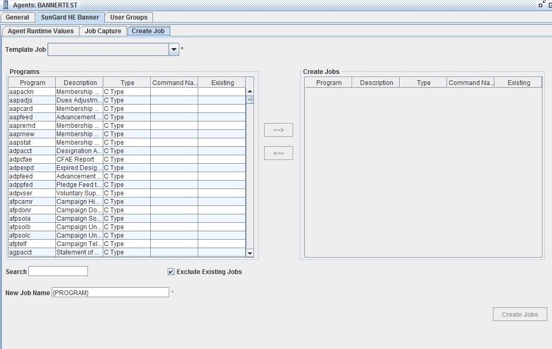Click inside the Search input field

click(58, 271)
